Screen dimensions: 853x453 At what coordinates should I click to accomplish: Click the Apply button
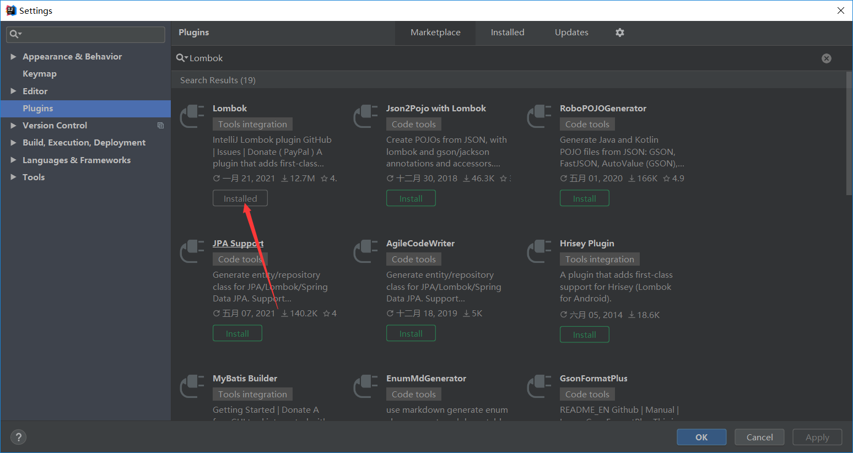[x=817, y=437]
